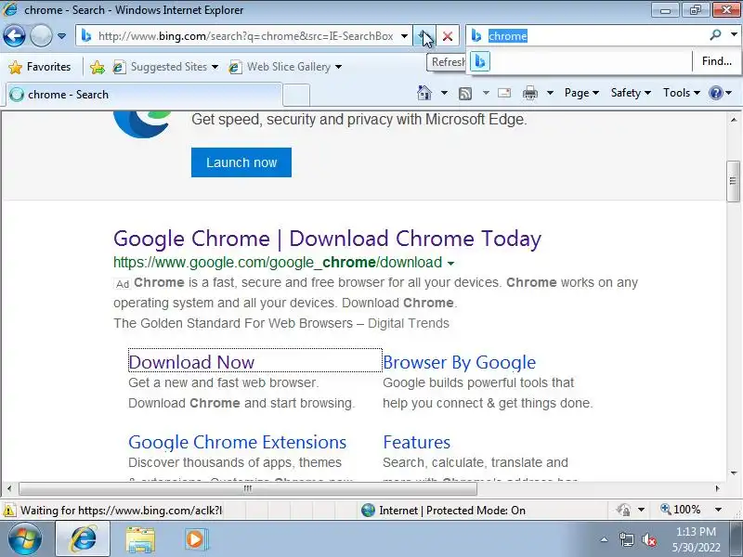This screenshot has width=743, height=557.
Task: Go back with the Back arrow button
Action: pos(14,36)
